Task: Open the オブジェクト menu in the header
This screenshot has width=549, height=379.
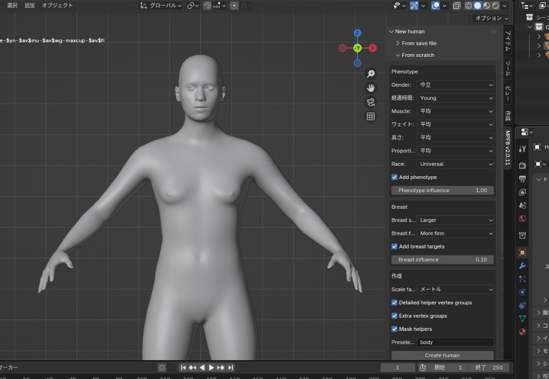Action: (x=57, y=6)
